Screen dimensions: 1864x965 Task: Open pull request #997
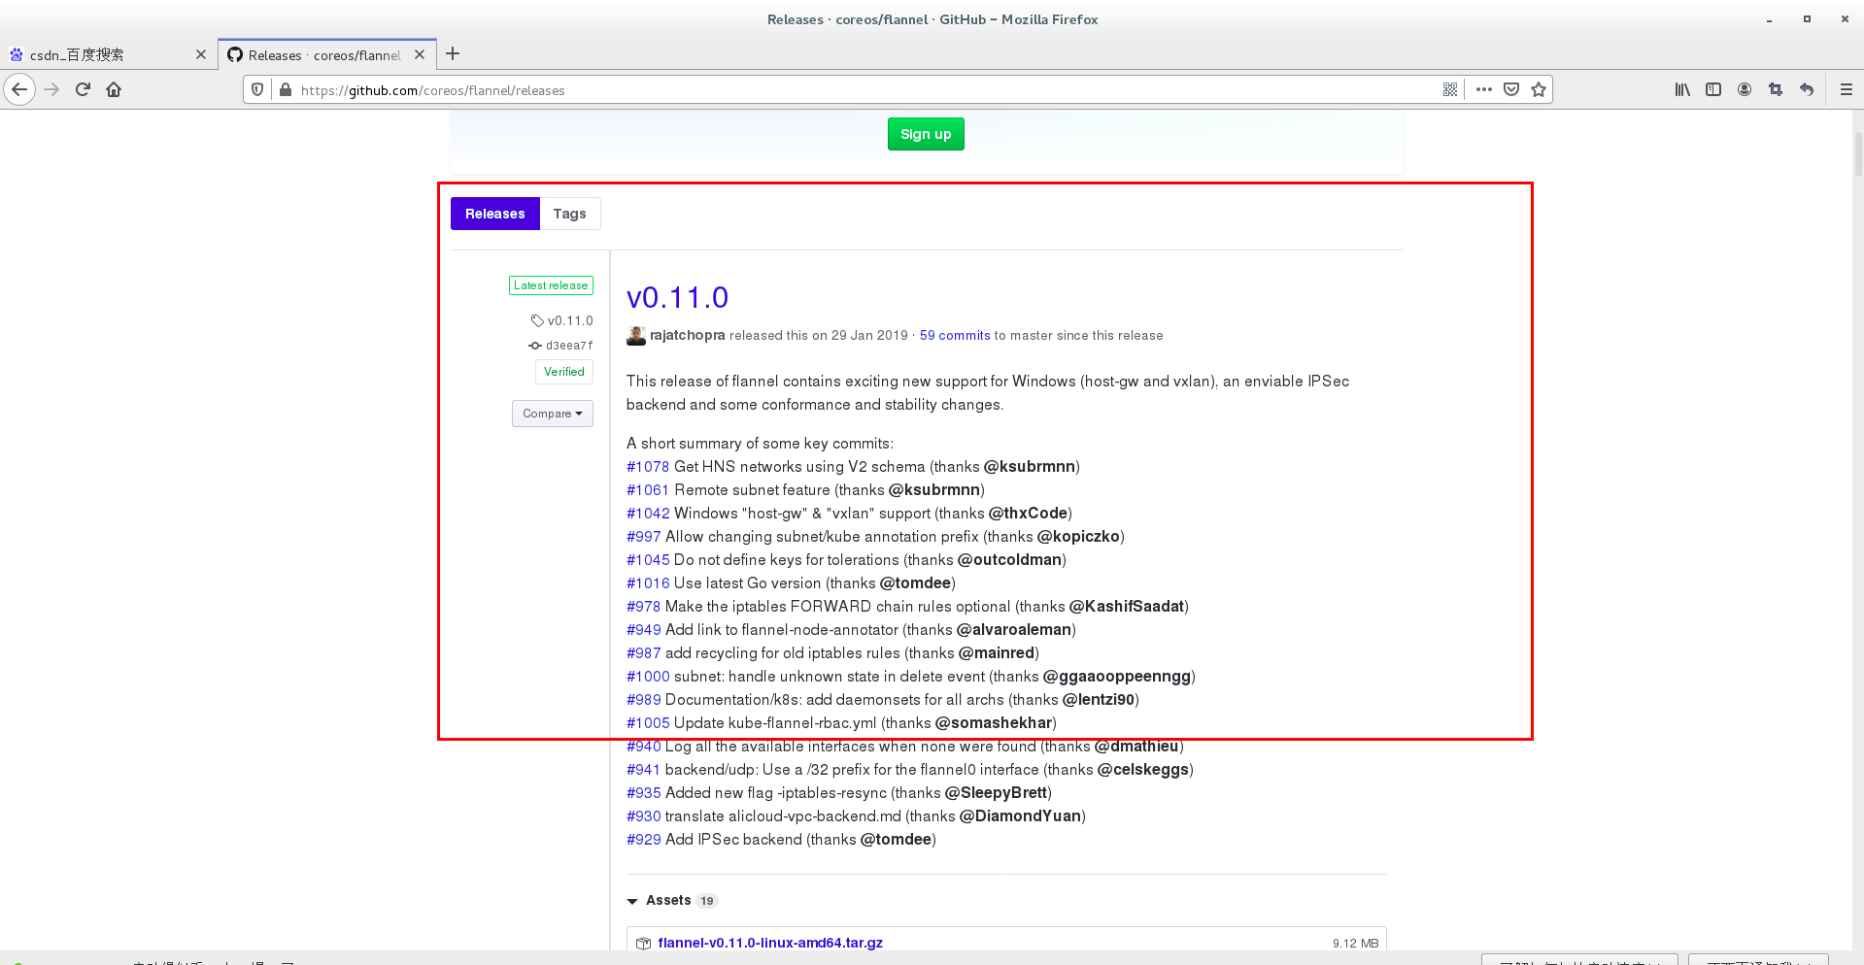(644, 537)
